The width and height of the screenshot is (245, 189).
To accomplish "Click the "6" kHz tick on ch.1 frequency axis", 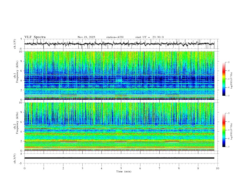I will (21, 71).
